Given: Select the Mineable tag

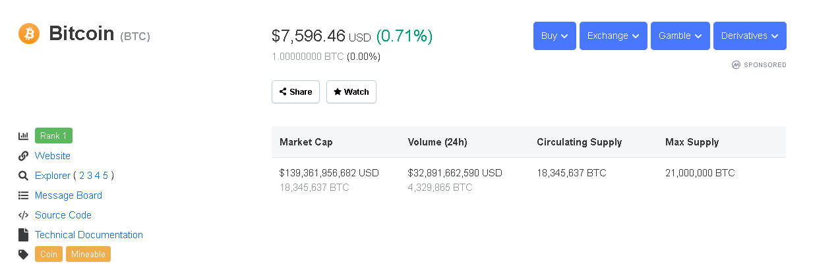Looking at the screenshot, I should click(x=88, y=254).
